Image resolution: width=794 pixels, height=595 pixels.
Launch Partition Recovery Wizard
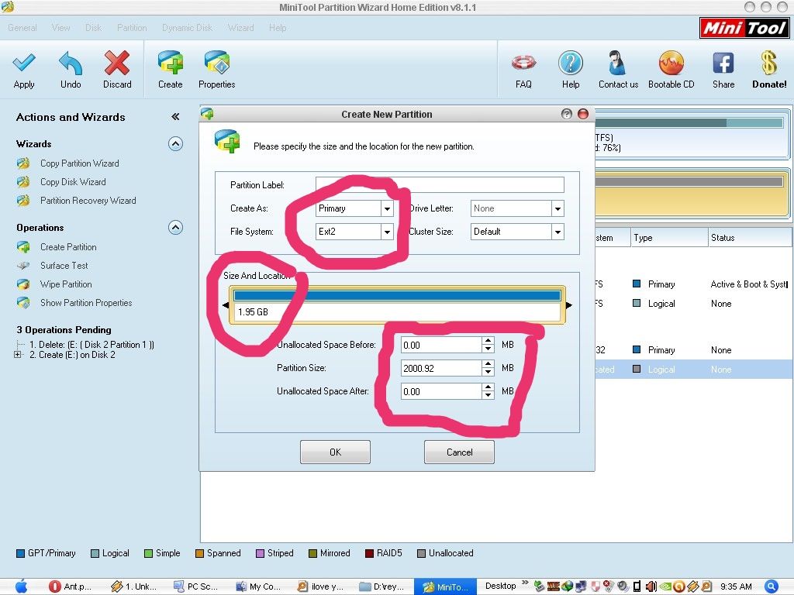point(88,201)
